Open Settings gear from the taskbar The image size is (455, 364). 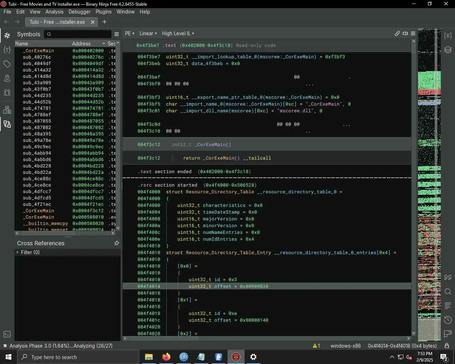pyautogui.click(x=253, y=357)
